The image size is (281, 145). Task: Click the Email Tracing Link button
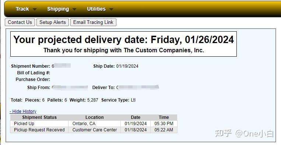click(x=93, y=22)
